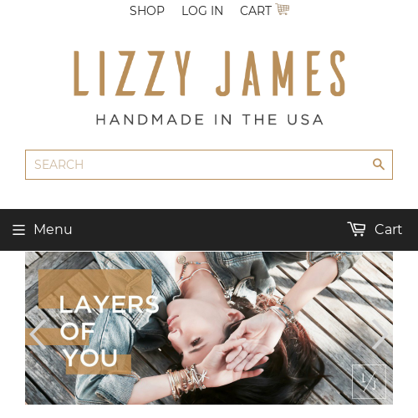Click the Lizzy James logo
Image resolution: width=418 pixels, height=418 pixels.
(x=209, y=74)
